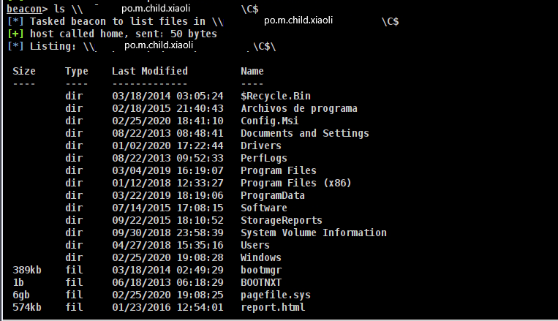Select the Windows directory entry
Image resolution: width=558 pixels, height=321 pixels.
[x=261, y=257]
